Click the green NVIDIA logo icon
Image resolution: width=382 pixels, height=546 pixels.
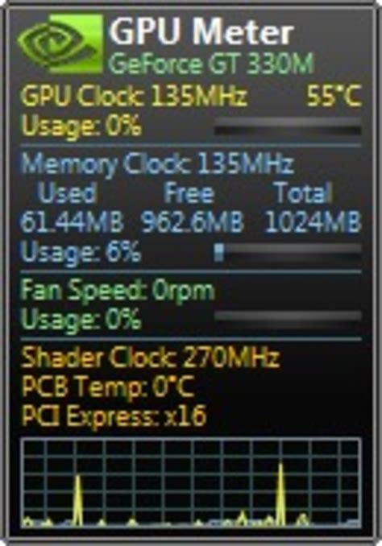pyautogui.click(x=60, y=44)
